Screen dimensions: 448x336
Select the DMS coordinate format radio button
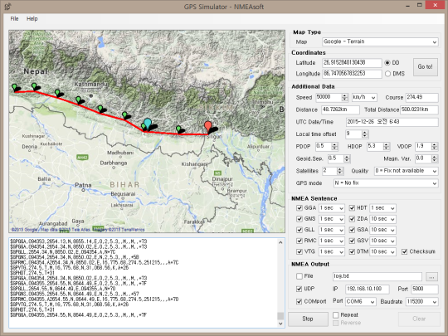[x=387, y=74]
